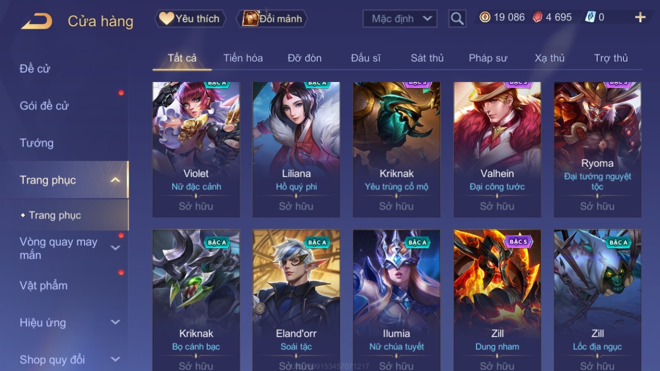Expand the Vòng quay may mắn menu

[115, 248]
